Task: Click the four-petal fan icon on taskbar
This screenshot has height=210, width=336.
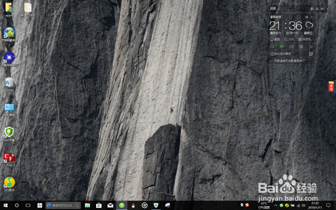Action: coord(40,205)
